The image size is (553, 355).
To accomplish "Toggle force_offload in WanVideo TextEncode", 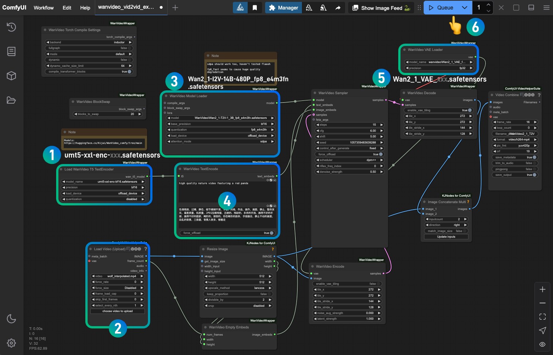I will click(227, 233).
